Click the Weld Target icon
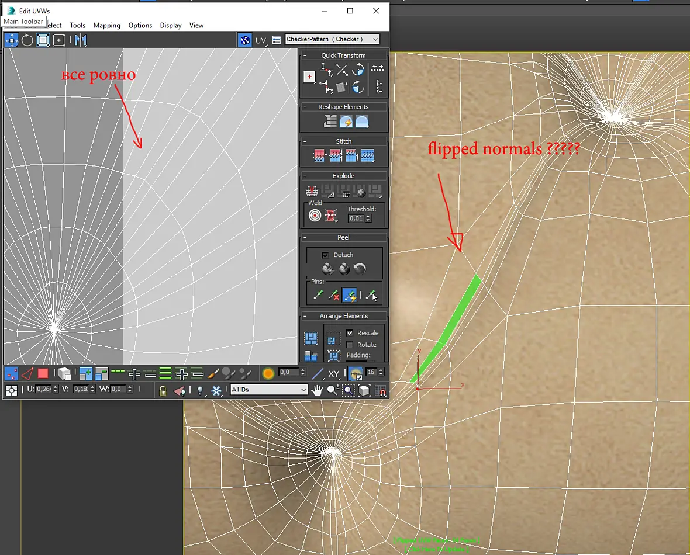Screen dimensions: 690x555 pyautogui.click(x=315, y=216)
